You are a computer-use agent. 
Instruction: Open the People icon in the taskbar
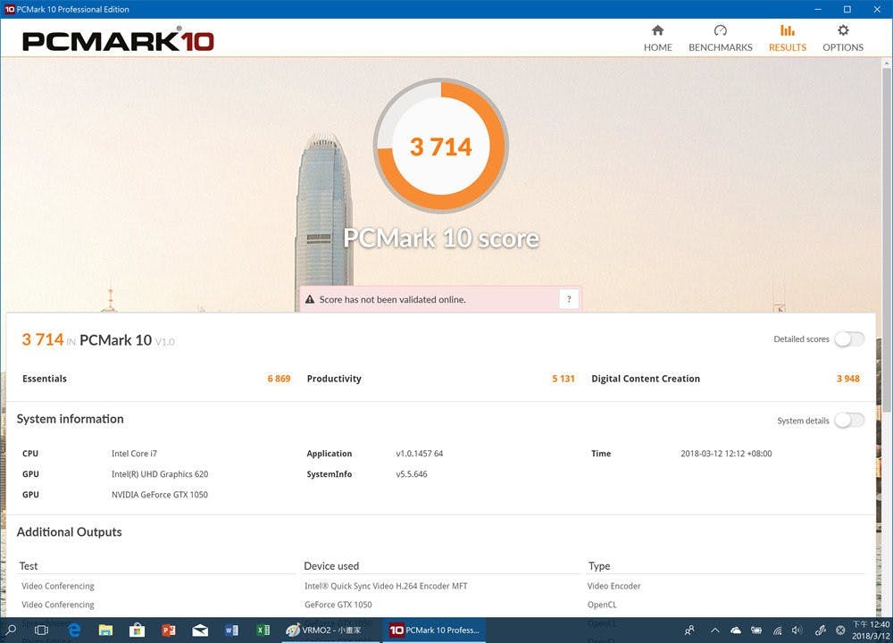689,630
